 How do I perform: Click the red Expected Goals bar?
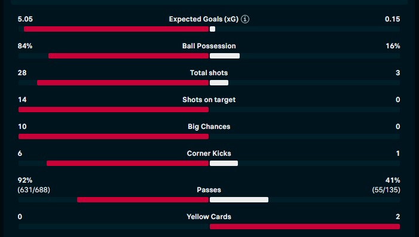click(x=116, y=29)
